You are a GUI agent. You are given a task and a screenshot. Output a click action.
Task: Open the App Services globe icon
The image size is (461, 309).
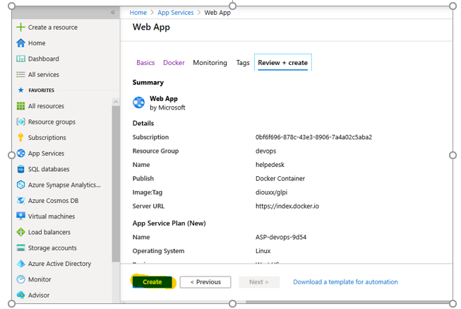coord(20,153)
